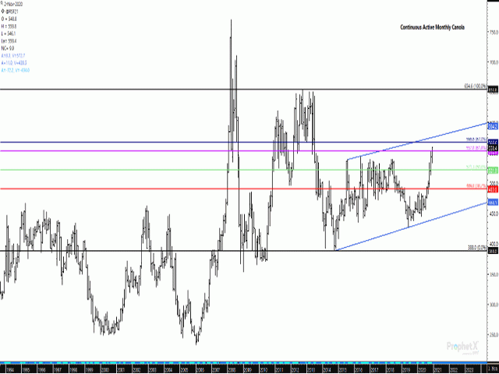Screen dimensions: 499x374
Task: Click the first blue trendline angle readout
Action: click(13, 55)
